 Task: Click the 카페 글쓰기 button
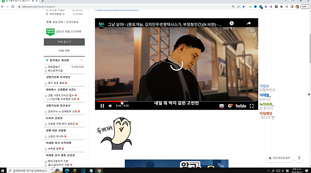[64, 42]
